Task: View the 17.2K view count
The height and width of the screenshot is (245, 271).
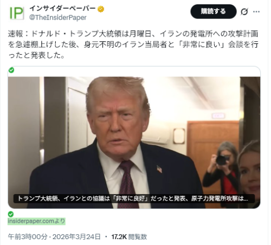Action: (x=119, y=237)
